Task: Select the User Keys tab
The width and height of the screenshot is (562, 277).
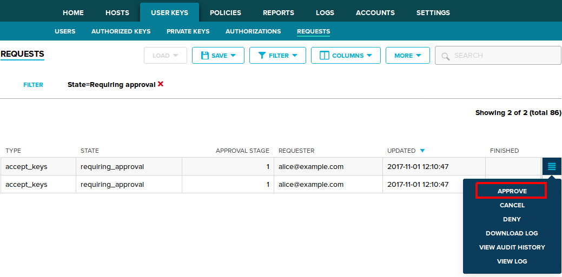Action: (169, 12)
